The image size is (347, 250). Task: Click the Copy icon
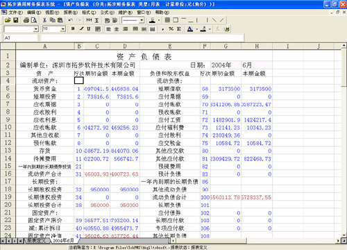pyautogui.click(x=53, y=20)
